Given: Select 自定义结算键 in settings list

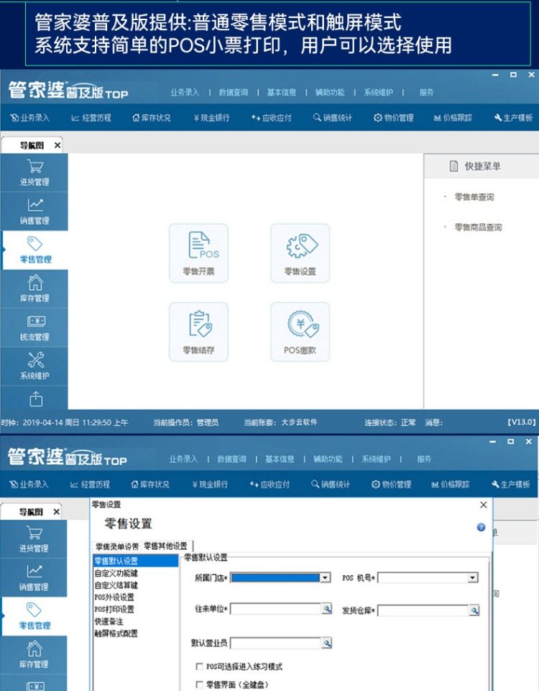Looking at the screenshot, I should pyautogui.click(x=116, y=585).
